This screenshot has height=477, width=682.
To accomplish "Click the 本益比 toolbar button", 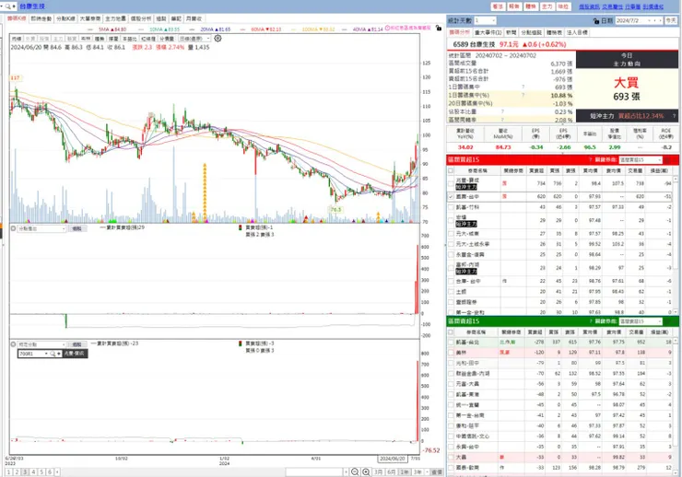I will 129,39.
